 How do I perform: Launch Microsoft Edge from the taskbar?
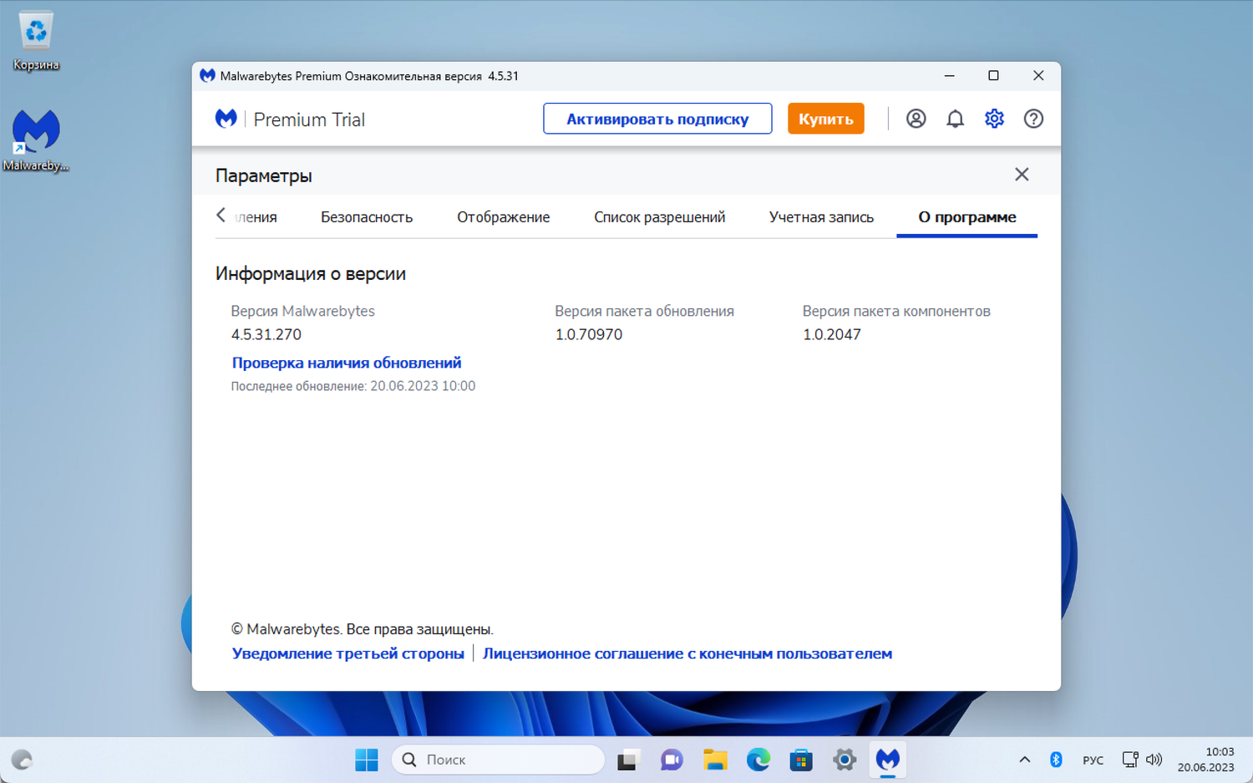758,760
